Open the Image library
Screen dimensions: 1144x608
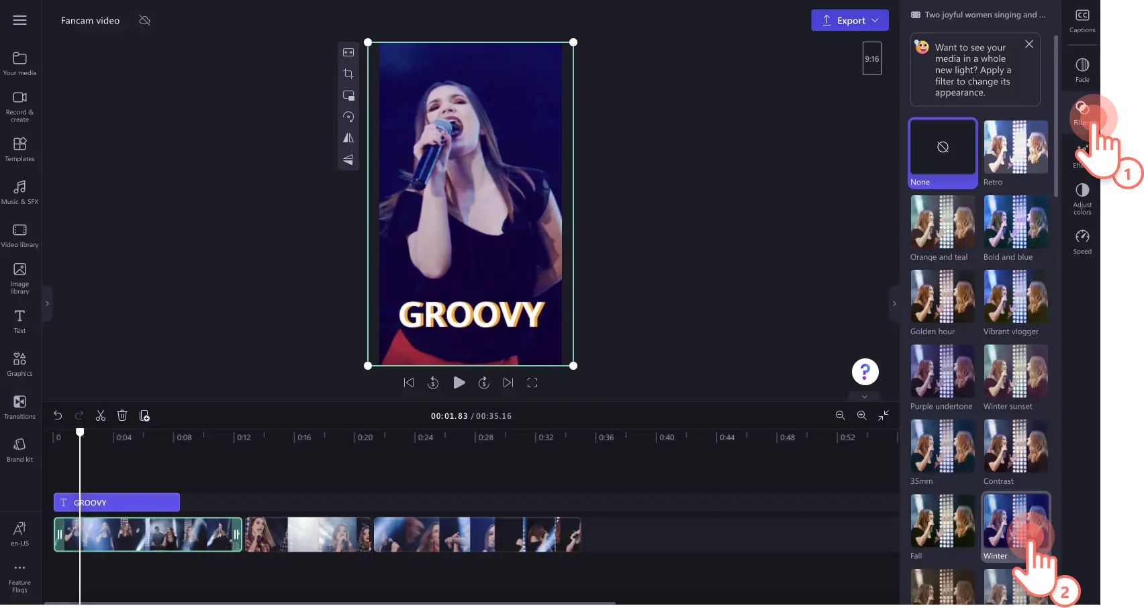pos(20,278)
